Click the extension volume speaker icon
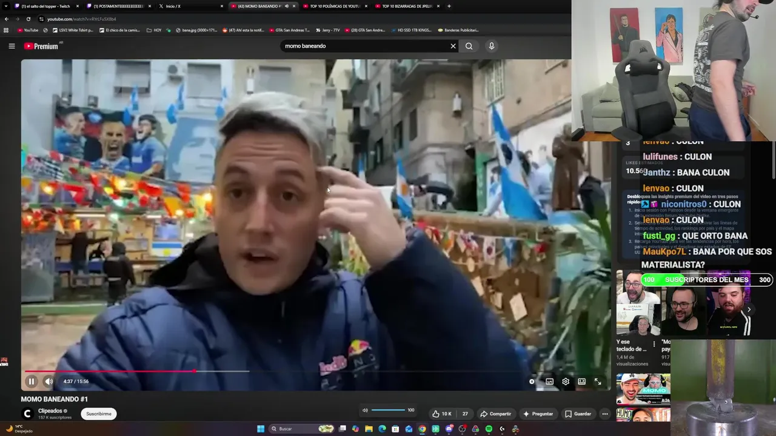 [365, 410]
